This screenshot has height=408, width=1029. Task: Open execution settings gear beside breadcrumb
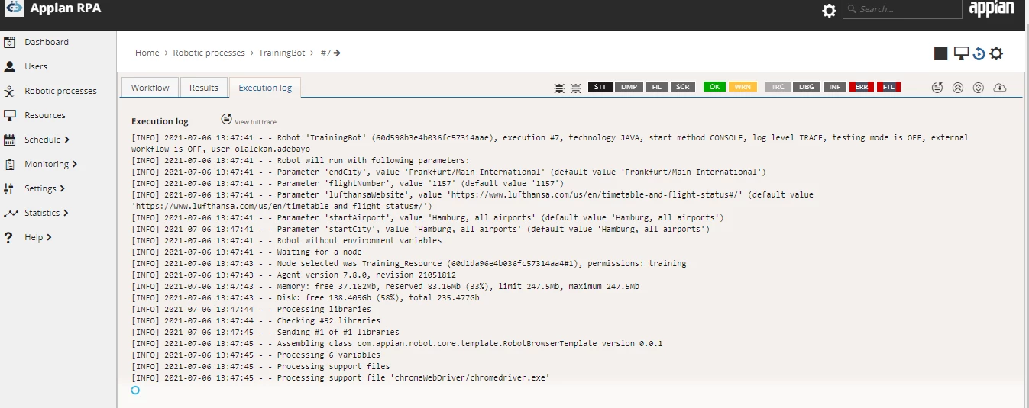click(996, 53)
